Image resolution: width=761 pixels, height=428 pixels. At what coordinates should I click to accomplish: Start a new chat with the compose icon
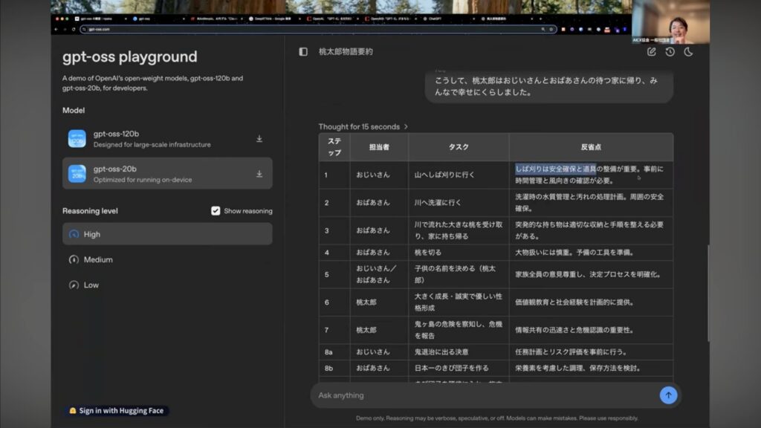click(652, 52)
